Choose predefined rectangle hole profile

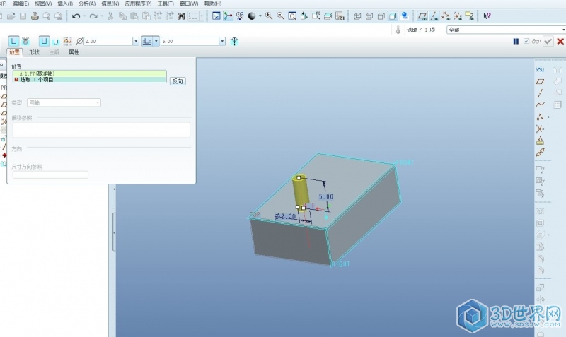(44, 41)
